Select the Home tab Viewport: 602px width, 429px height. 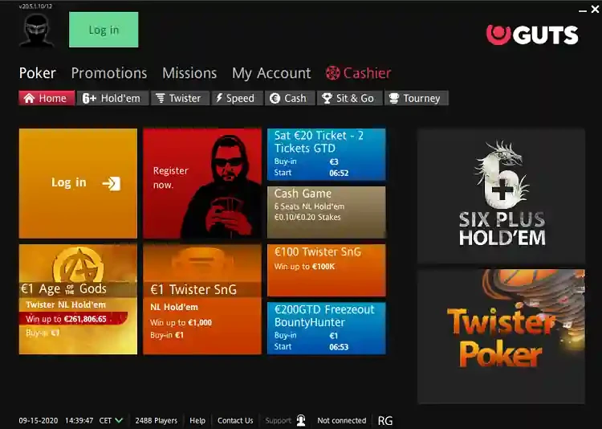pos(47,98)
